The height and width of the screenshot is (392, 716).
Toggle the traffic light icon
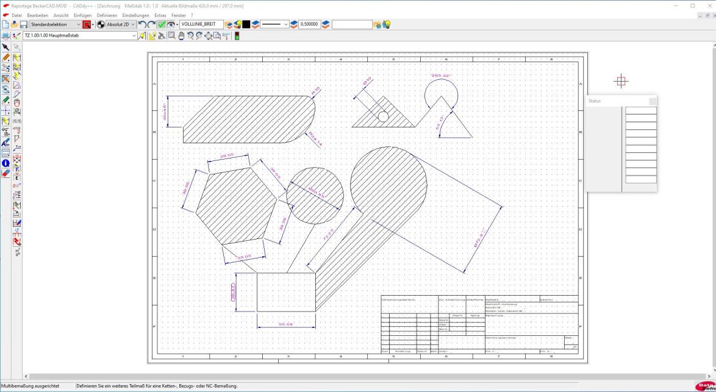click(237, 36)
